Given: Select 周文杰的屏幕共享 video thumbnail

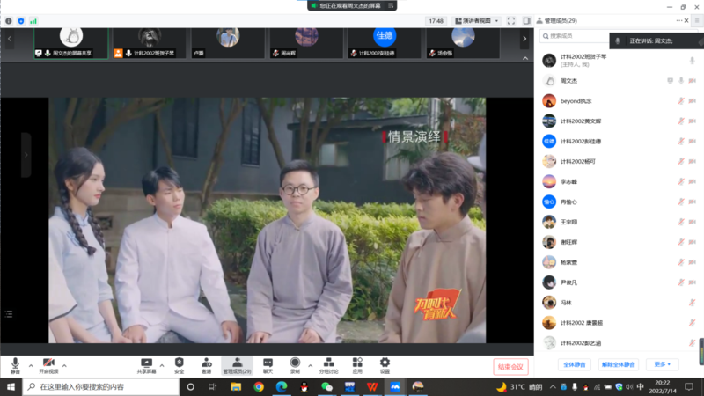Looking at the screenshot, I should point(71,43).
